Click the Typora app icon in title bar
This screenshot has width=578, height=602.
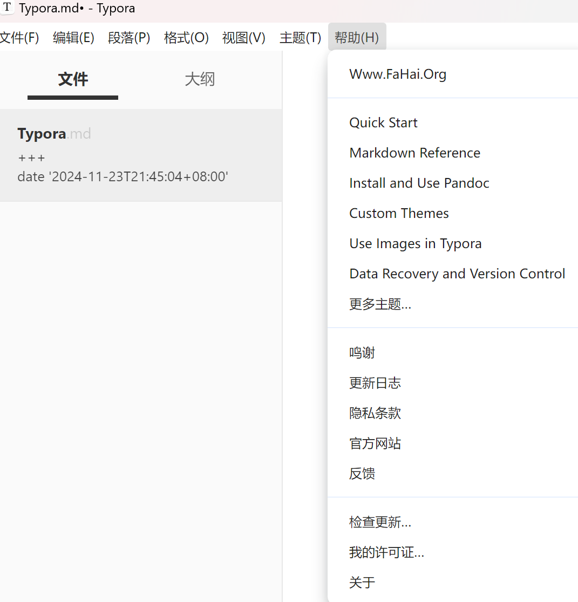tap(8, 8)
